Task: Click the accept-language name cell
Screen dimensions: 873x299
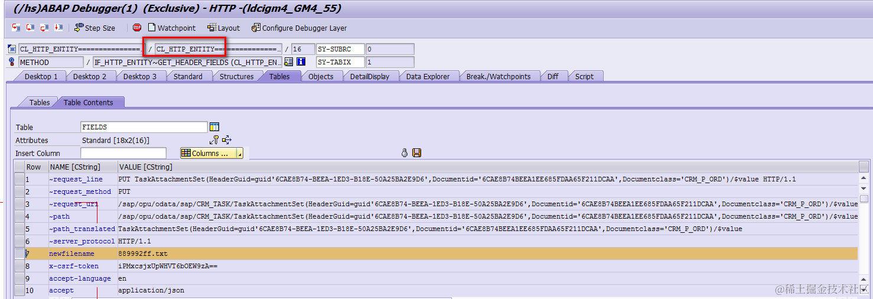Action: (x=82, y=278)
